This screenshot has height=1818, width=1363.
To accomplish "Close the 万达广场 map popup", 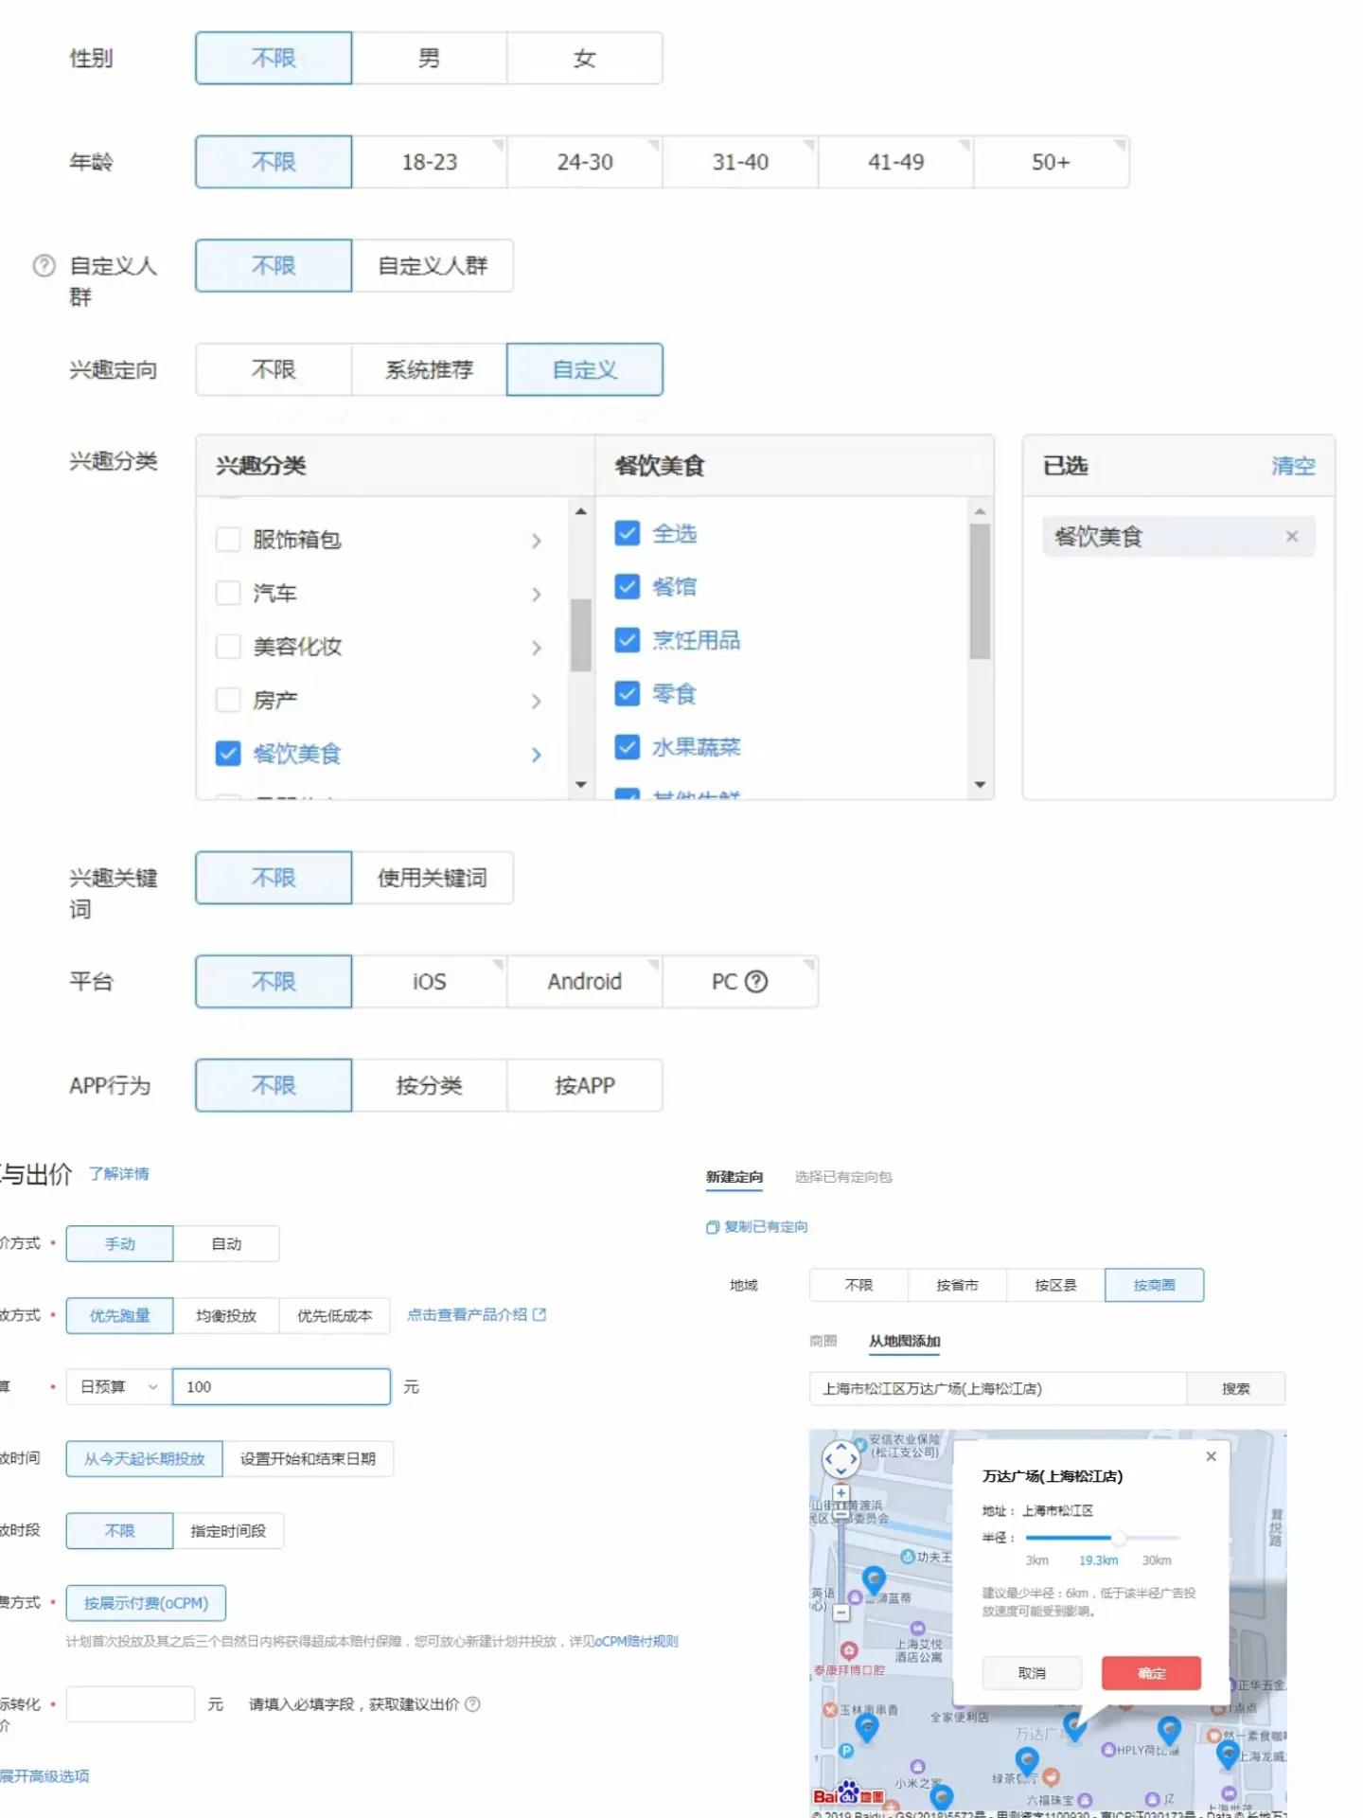I will [1211, 1456].
